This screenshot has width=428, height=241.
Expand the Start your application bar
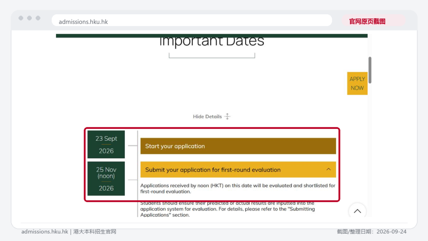(238, 146)
